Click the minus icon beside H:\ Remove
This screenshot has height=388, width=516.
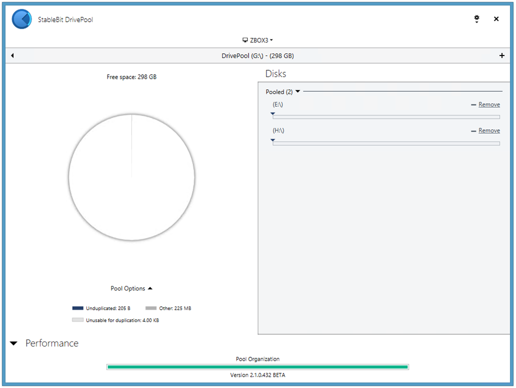click(474, 131)
